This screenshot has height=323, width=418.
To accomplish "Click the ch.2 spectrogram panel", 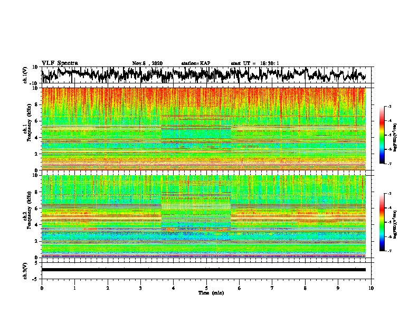I will pos(204,216).
